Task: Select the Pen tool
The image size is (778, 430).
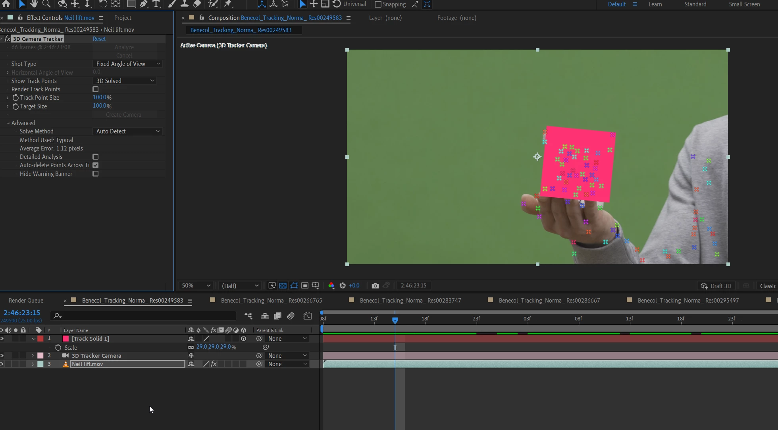Action: [144, 4]
